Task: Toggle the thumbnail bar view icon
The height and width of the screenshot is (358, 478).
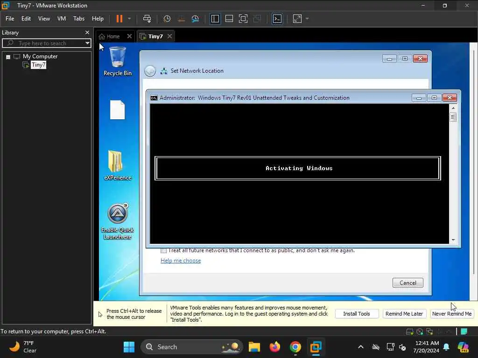Action: coord(229,19)
